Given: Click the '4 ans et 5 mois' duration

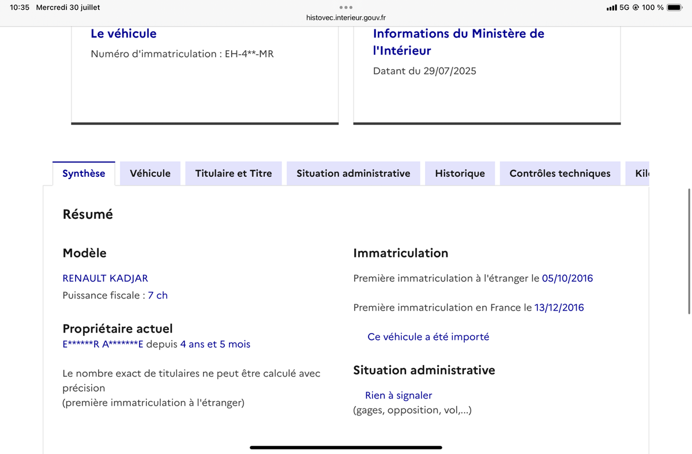Looking at the screenshot, I should [x=215, y=344].
